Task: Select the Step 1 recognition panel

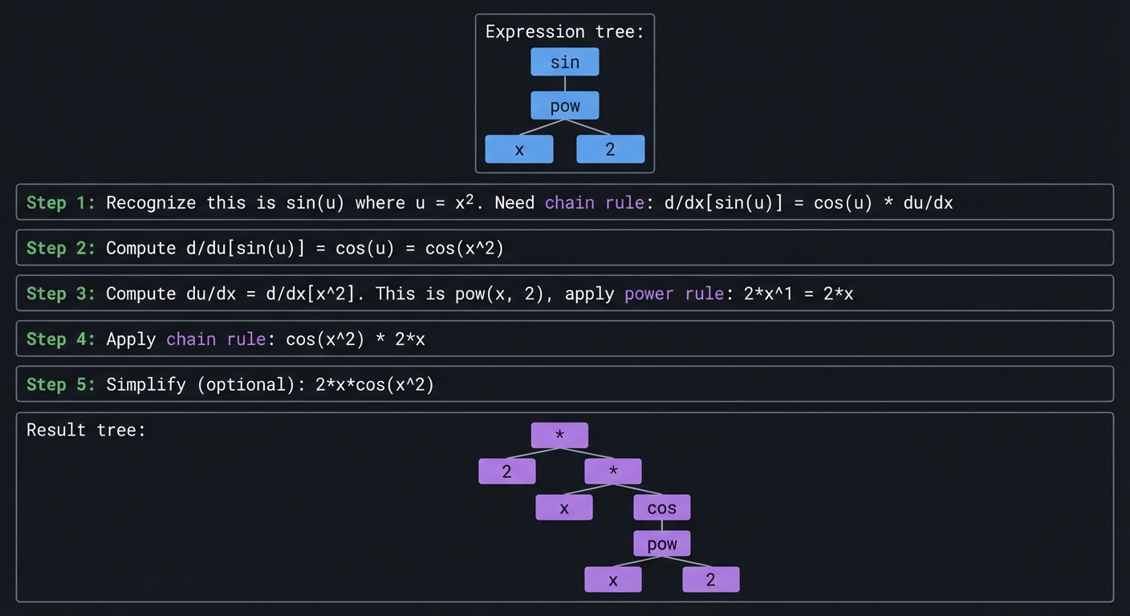Action: [565, 202]
